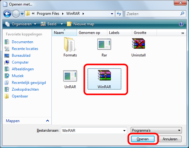Sort by the Genomen op column

coord(92,33)
